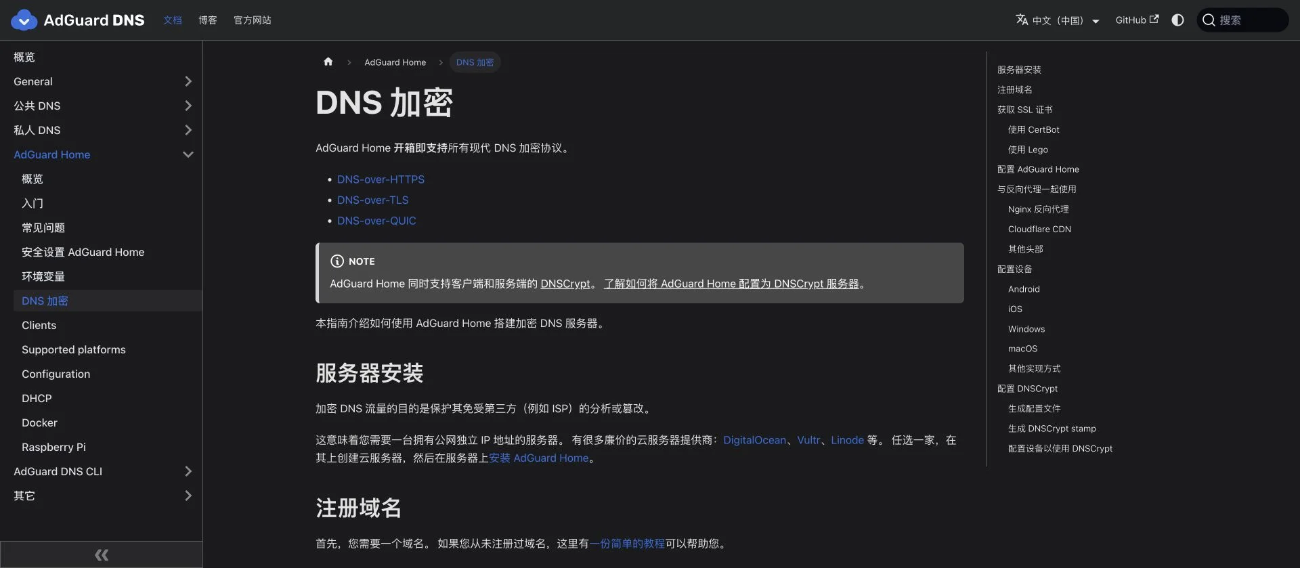Open Configuration in the sidebar
This screenshot has width=1300, height=568.
pyautogui.click(x=56, y=374)
